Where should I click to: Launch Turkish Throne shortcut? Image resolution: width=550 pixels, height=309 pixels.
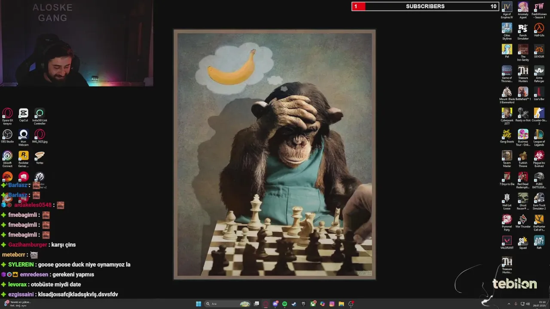coord(523,159)
